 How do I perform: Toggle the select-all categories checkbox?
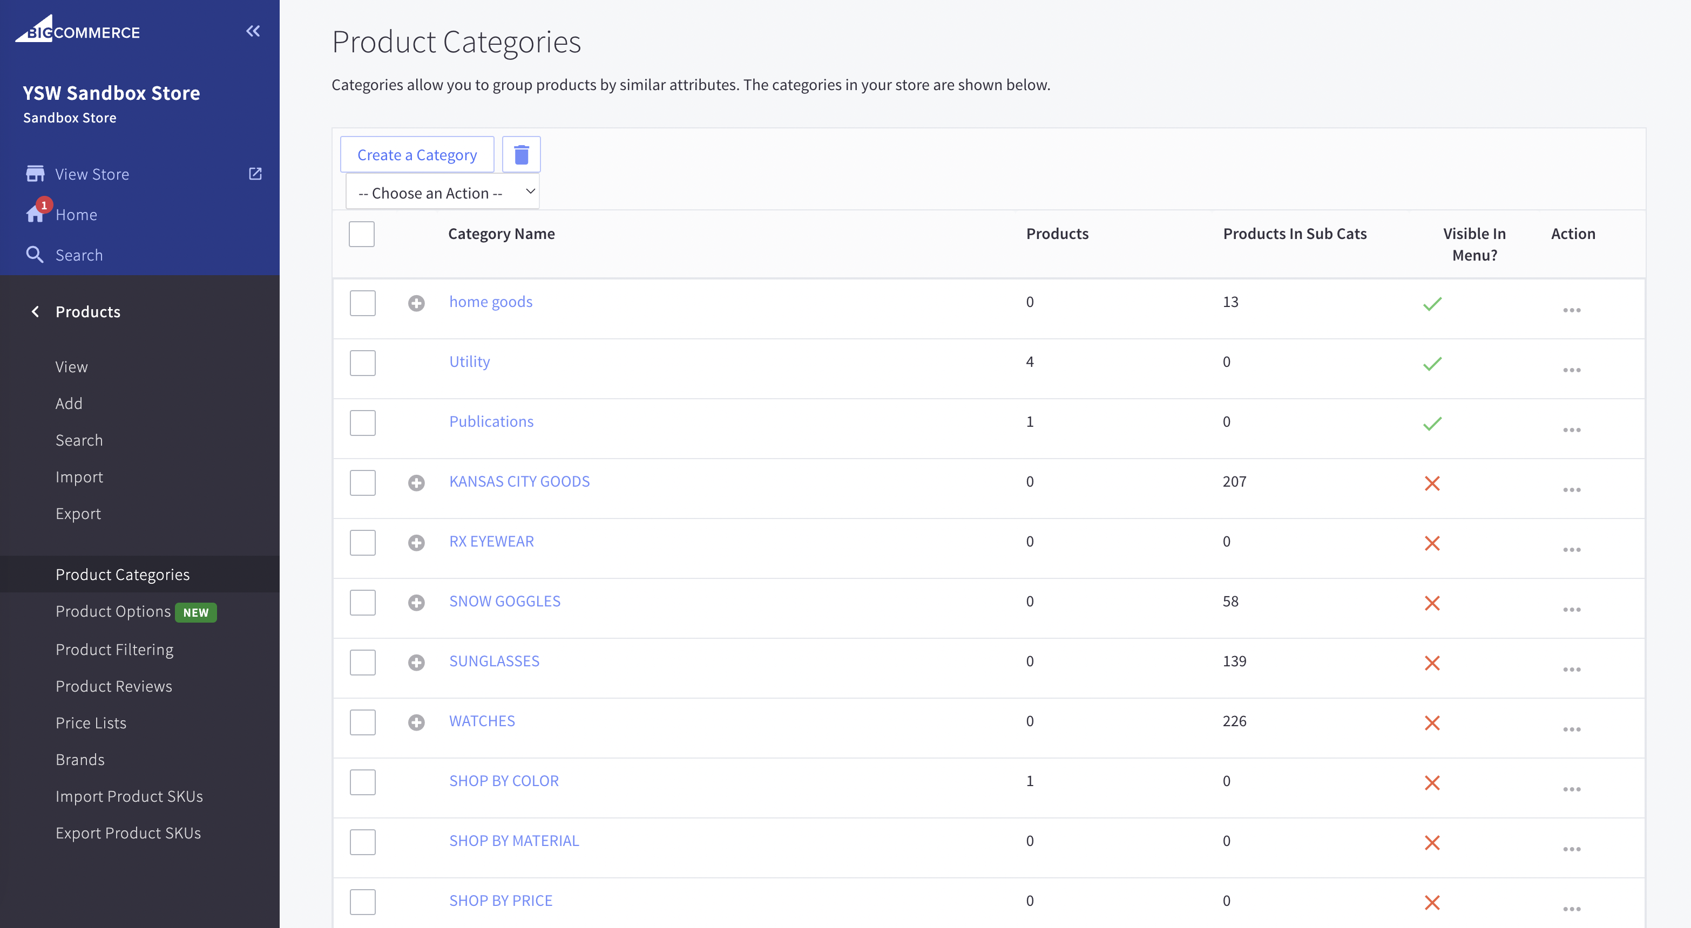click(362, 234)
